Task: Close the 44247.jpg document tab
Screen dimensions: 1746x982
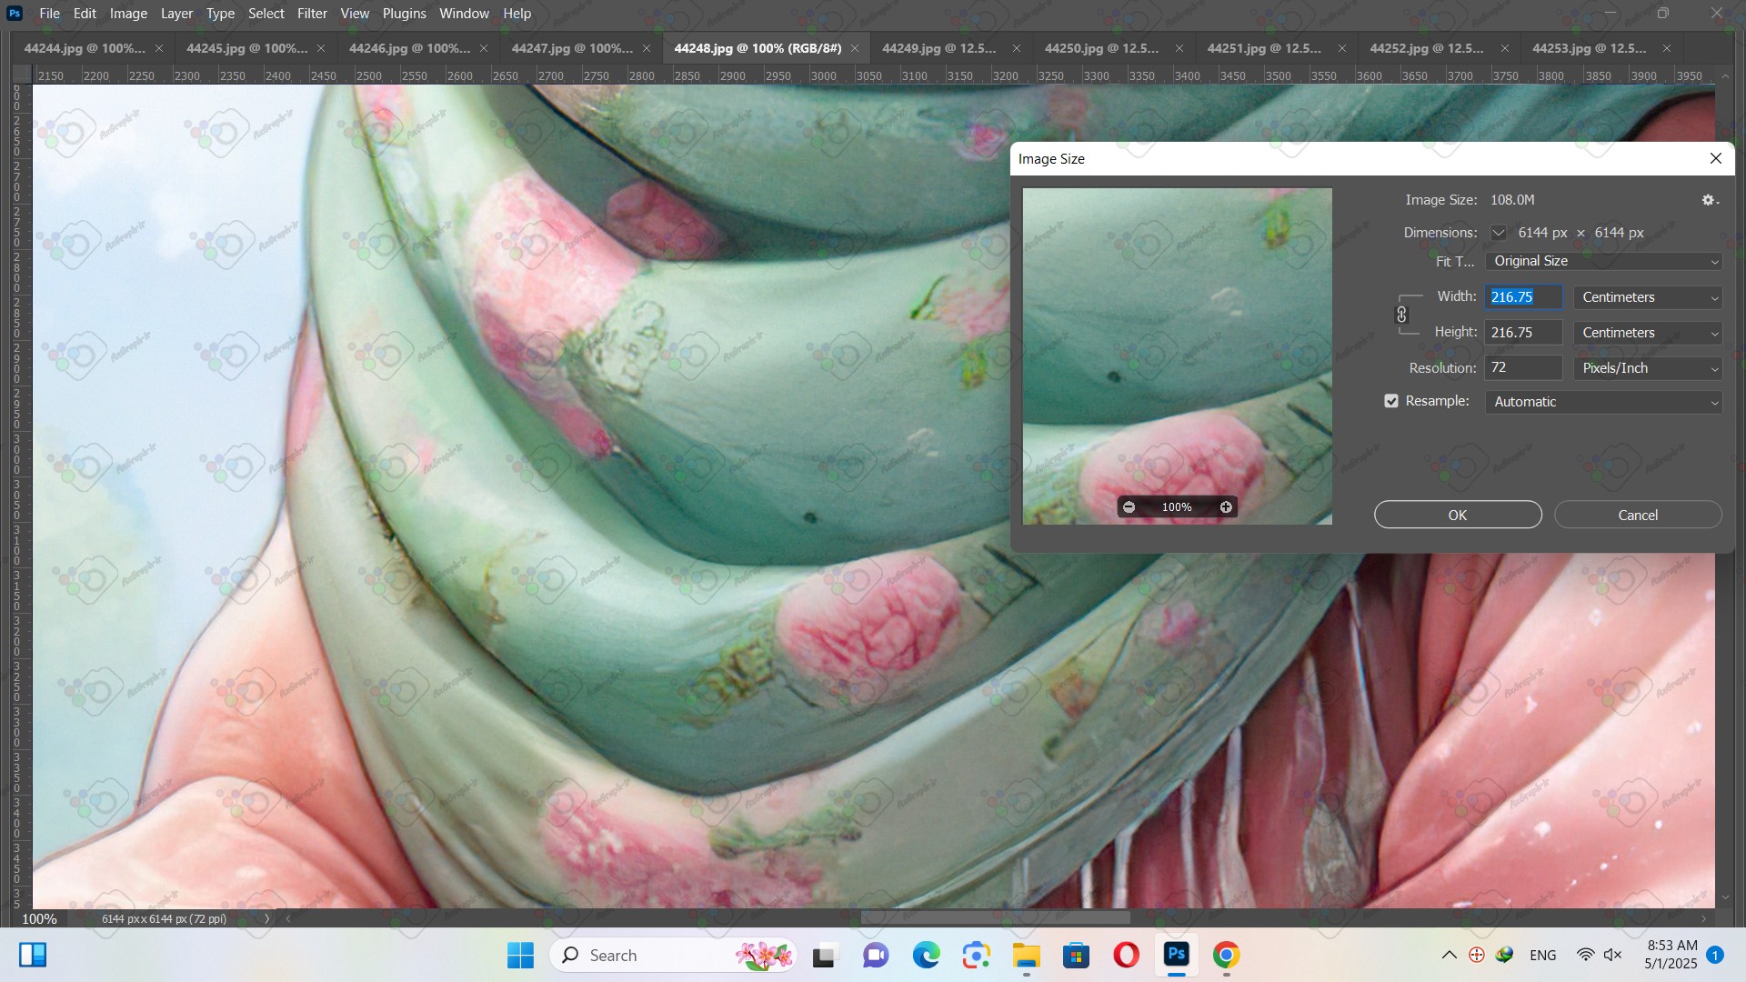Action: [x=647, y=48]
